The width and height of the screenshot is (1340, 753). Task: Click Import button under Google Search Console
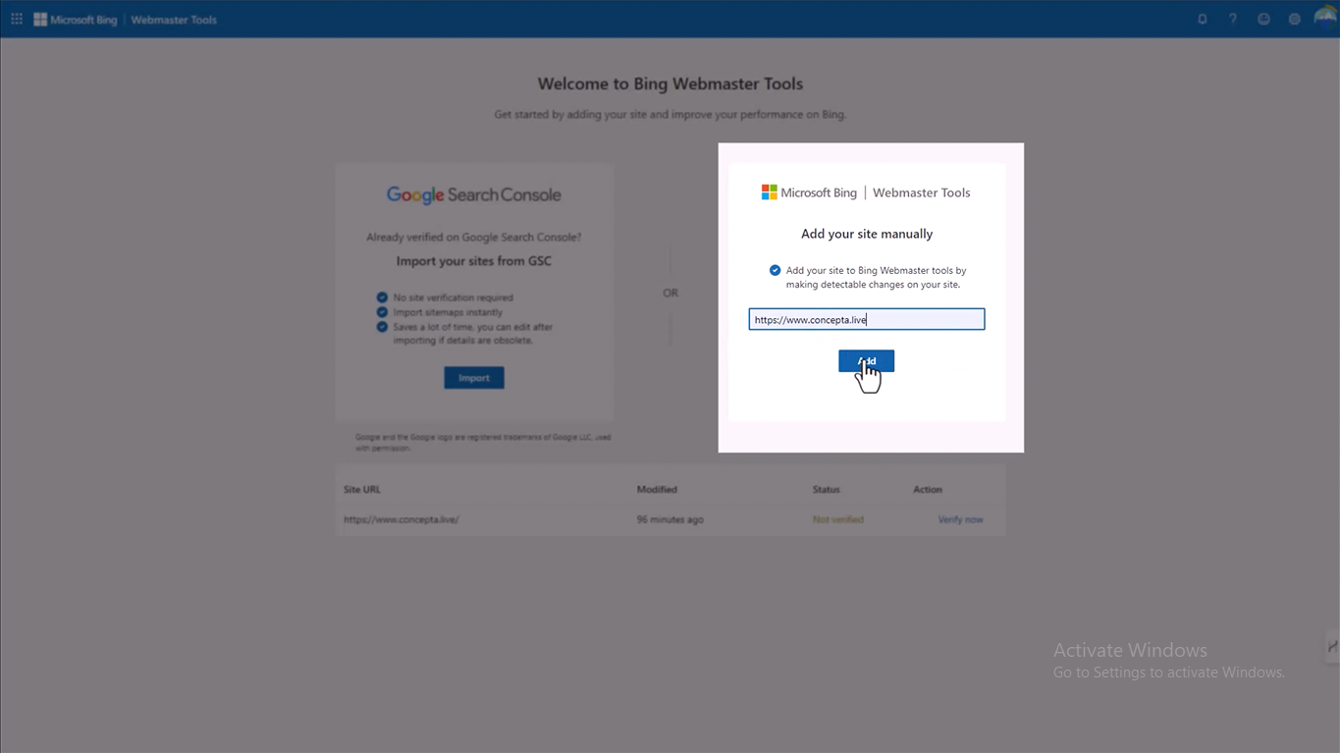pos(473,378)
